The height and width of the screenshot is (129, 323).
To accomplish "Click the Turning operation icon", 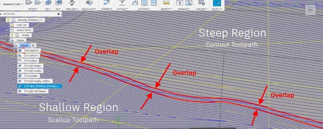I will click(106, 2).
